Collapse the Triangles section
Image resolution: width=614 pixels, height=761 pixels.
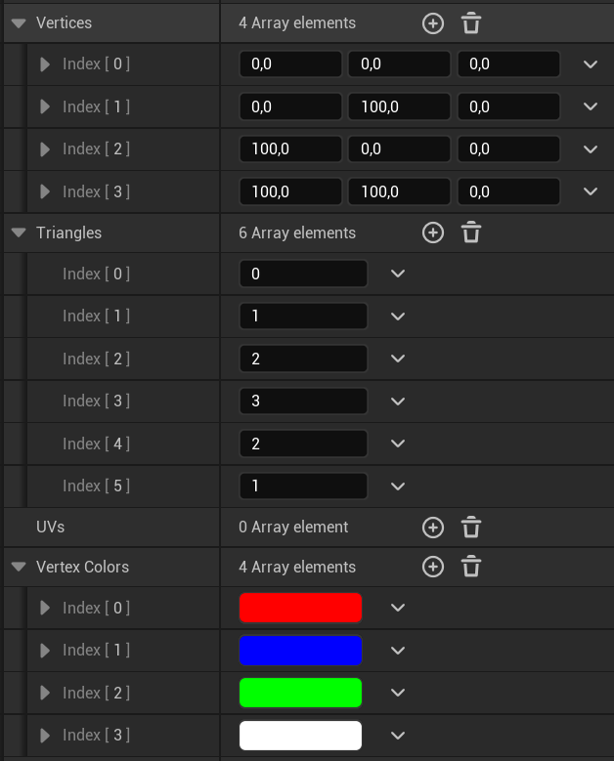(x=19, y=233)
